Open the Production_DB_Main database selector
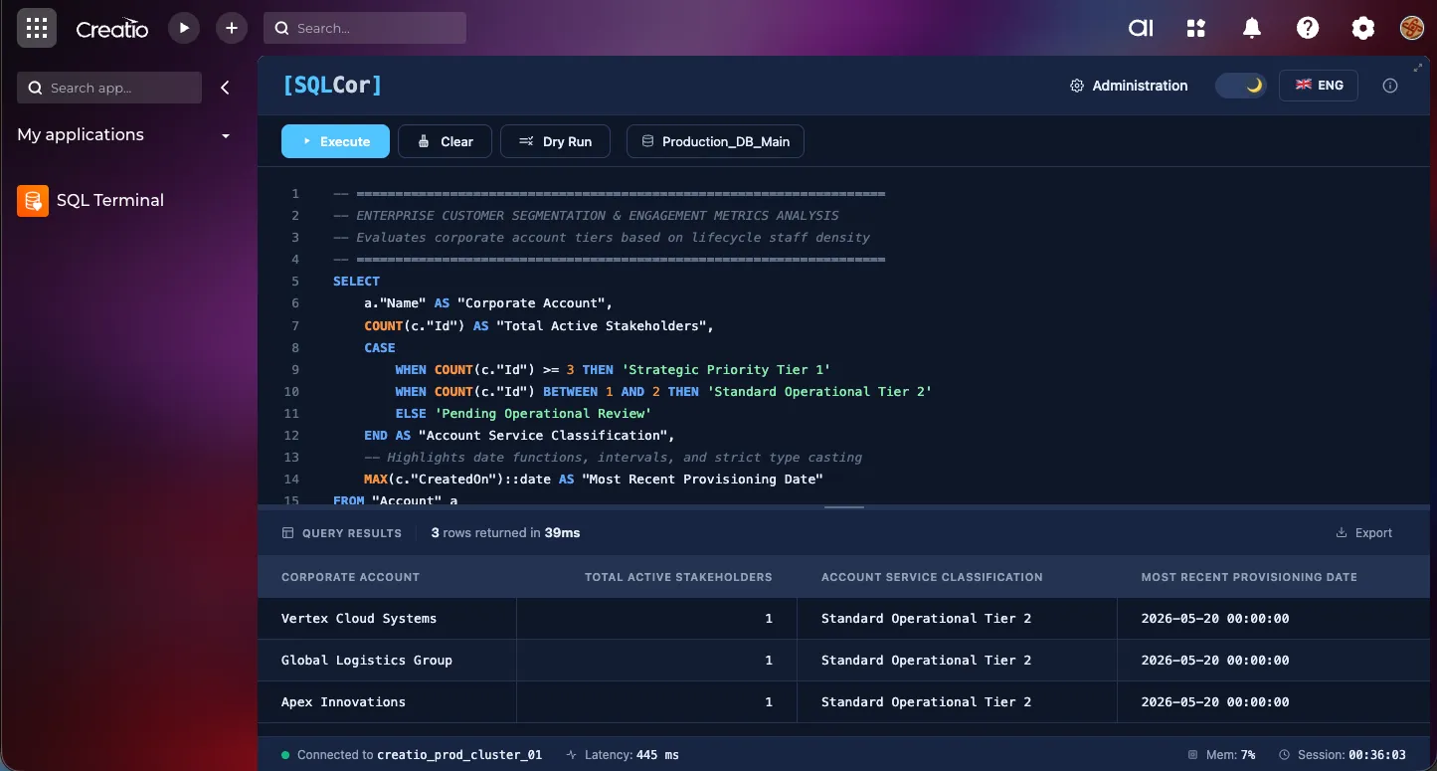The image size is (1437, 771). pyautogui.click(x=715, y=141)
